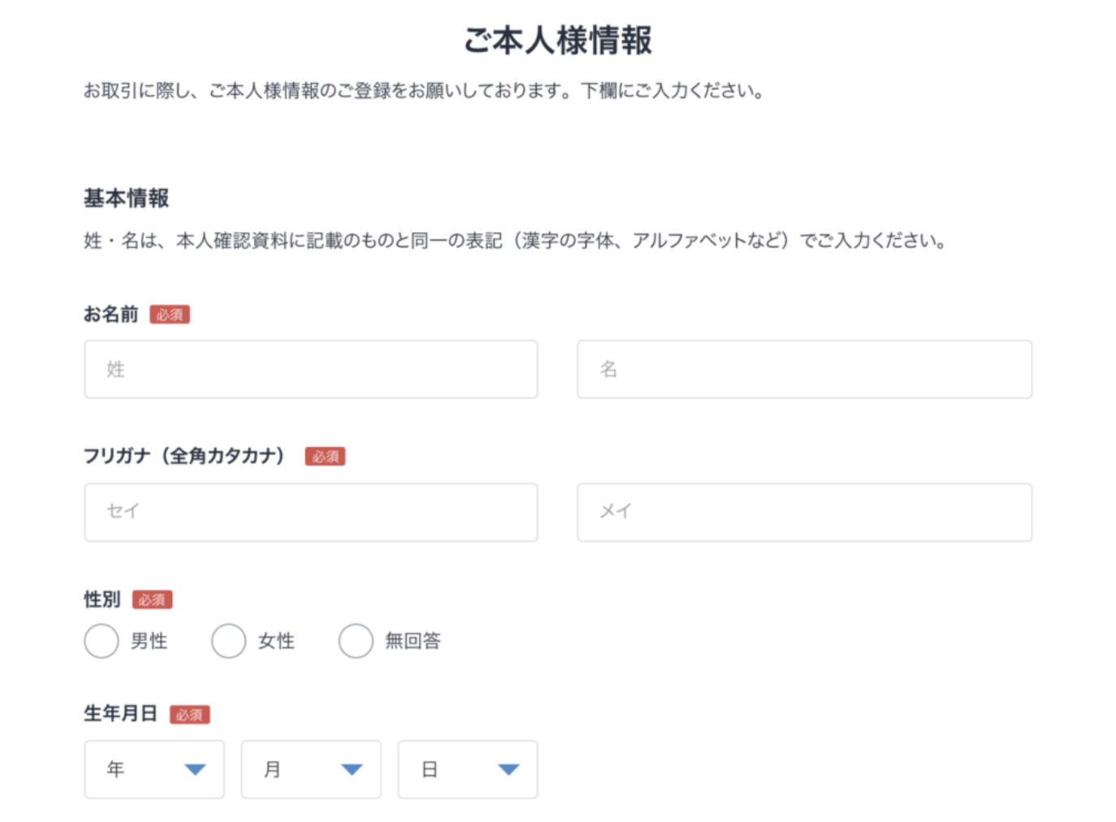Click the ご本人様情報 page heading

point(558,41)
